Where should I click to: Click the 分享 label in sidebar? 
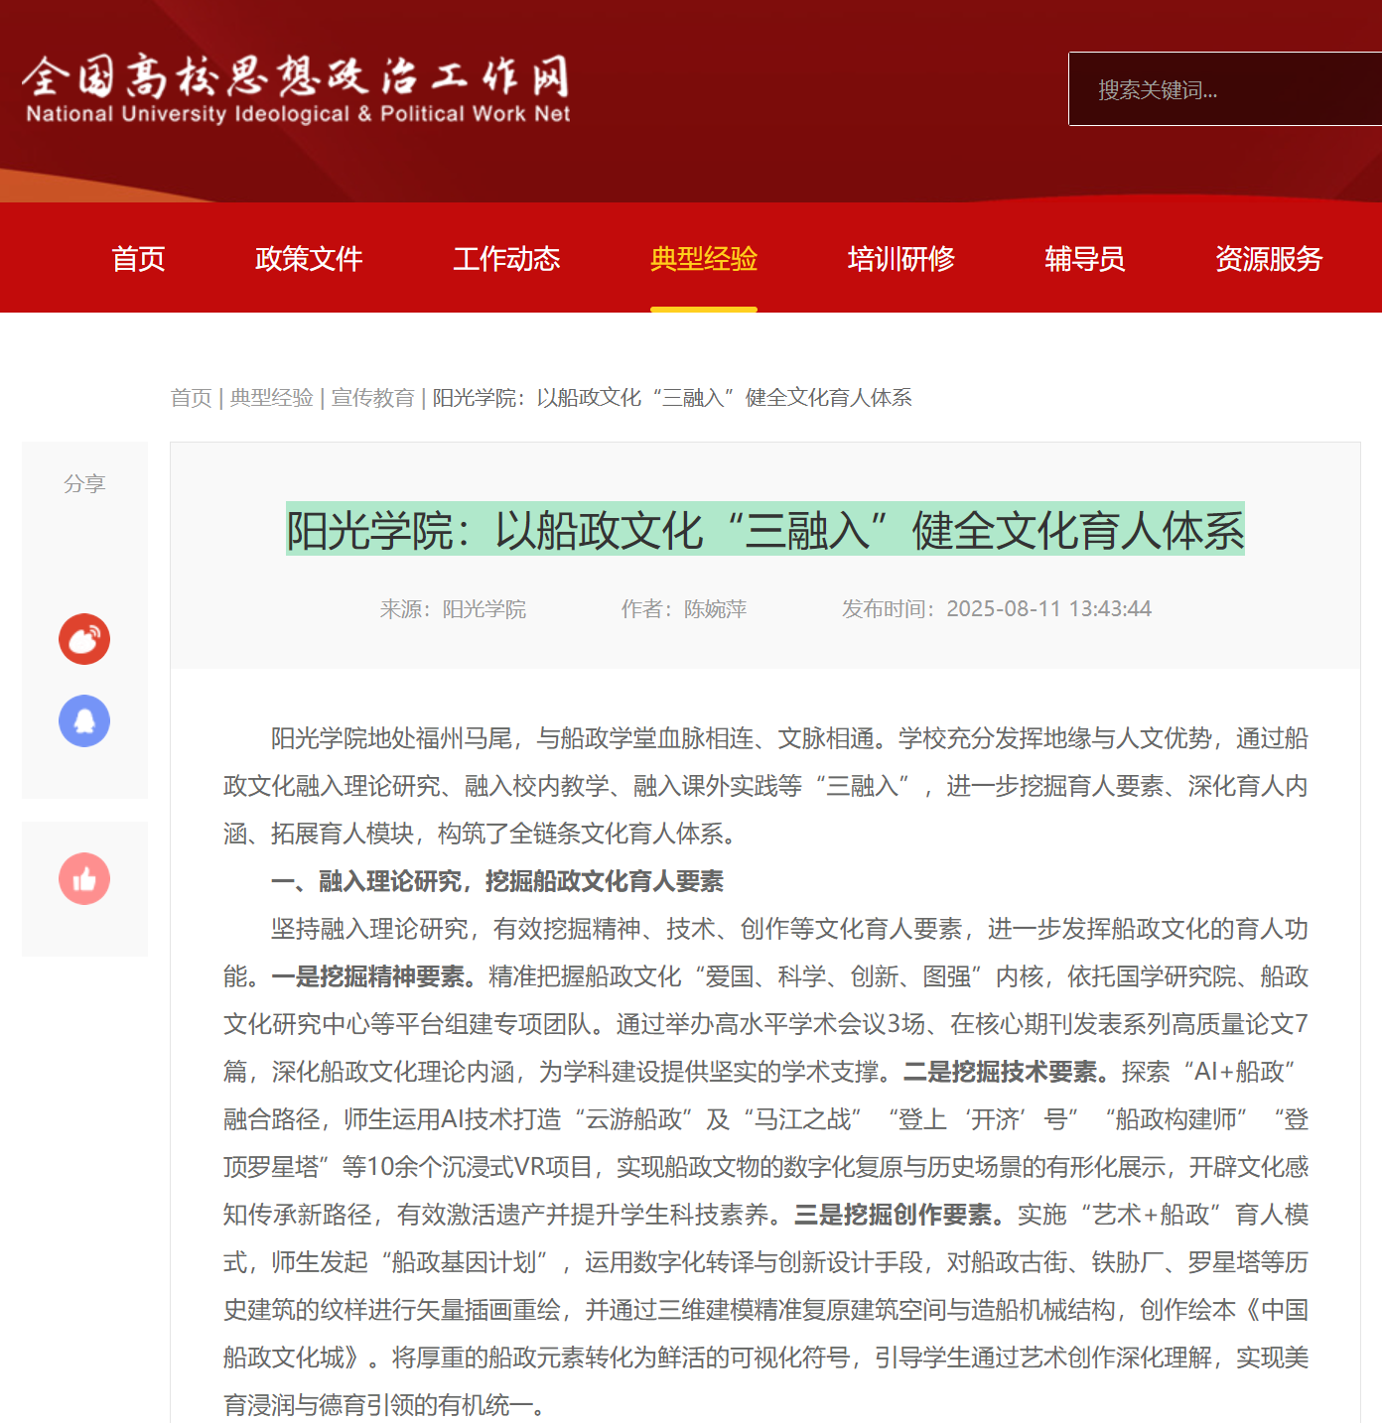tap(84, 484)
